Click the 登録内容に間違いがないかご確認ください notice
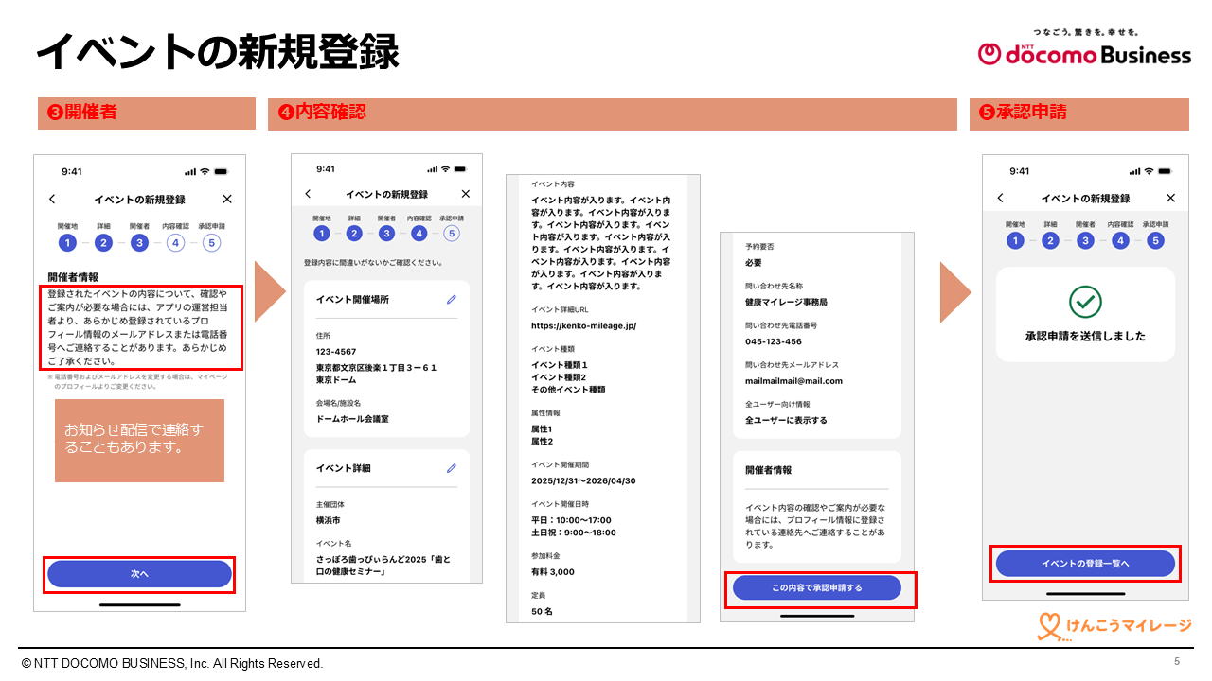Image resolution: width=1212 pixels, height=681 pixels. (372, 262)
